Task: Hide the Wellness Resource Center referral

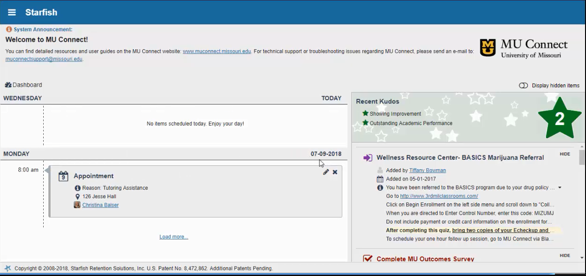Action: tap(564, 154)
